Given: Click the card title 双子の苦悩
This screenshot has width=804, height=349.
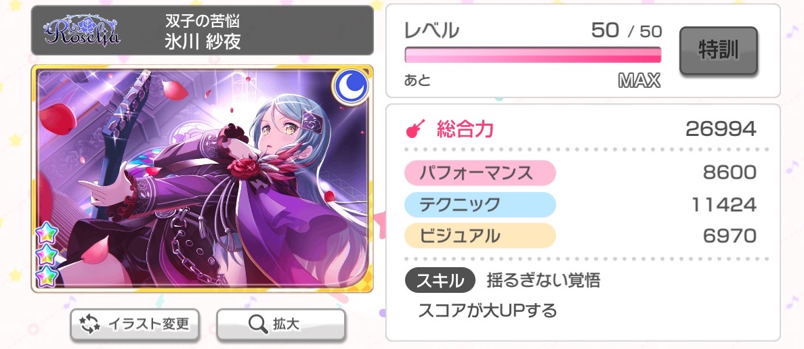Looking at the screenshot, I should point(203,21).
